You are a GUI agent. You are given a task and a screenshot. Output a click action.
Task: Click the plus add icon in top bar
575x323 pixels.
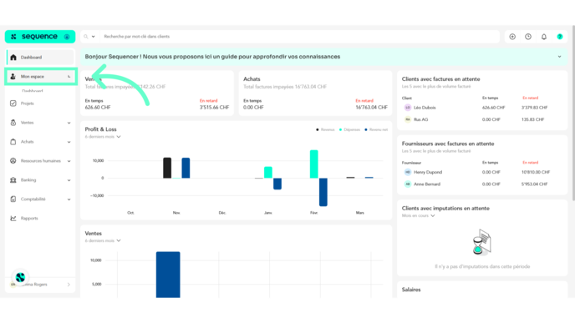[512, 37]
